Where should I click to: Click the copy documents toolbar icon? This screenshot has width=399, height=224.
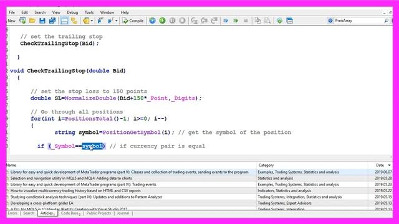tap(257, 21)
